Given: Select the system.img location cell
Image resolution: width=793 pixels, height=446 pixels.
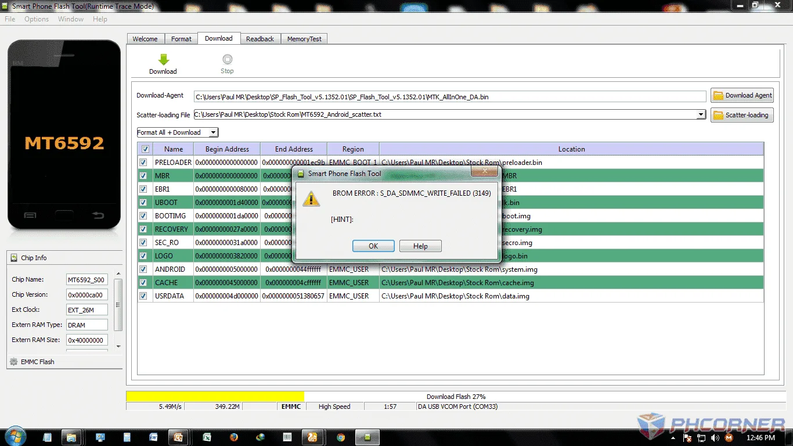Looking at the screenshot, I should (571, 269).
